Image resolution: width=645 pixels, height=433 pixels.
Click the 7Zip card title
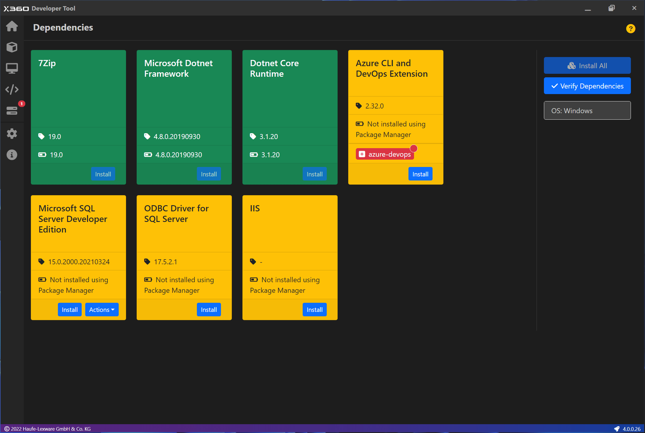[x=47, y=63]
